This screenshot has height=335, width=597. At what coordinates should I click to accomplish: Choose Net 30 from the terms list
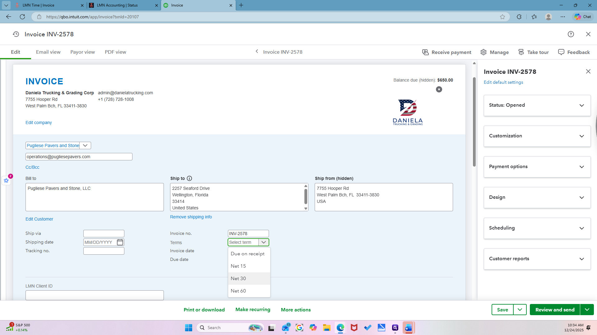pyautogui.click(x=249, y=279)
